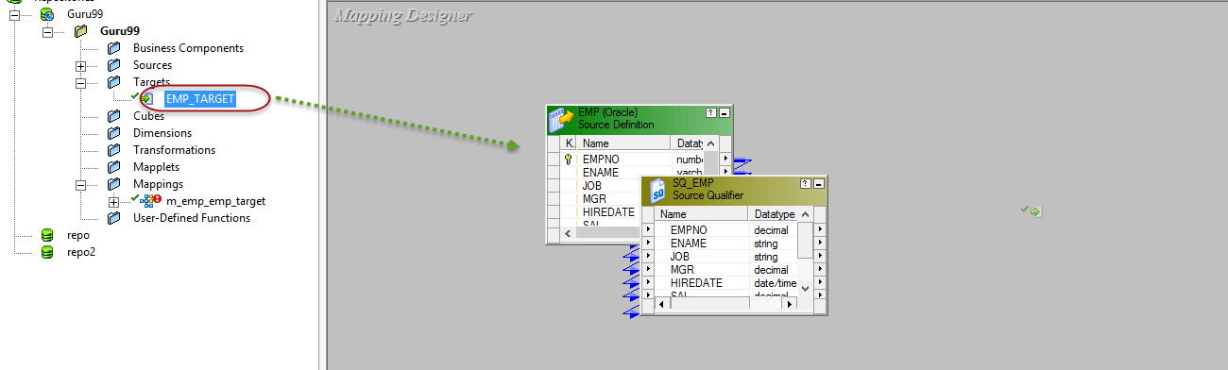This screenshot has height=370, width=1228.
Task: Click the Cubes folder icon
Action: pos(114,116)
